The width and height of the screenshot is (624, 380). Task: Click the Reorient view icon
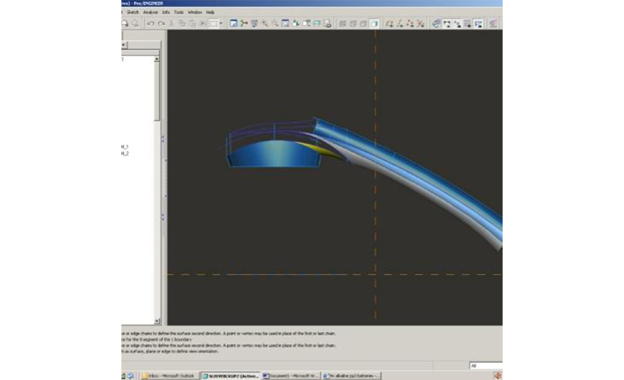pos(295,24)
